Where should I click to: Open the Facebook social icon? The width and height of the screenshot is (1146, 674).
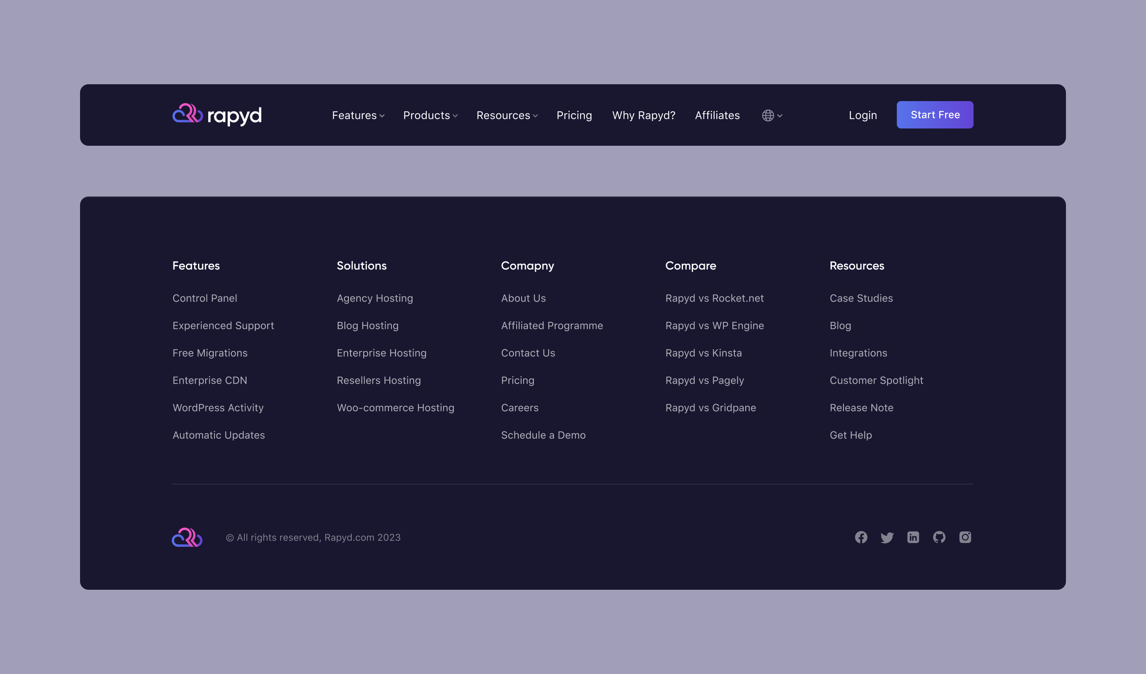(x=861, y=537)
